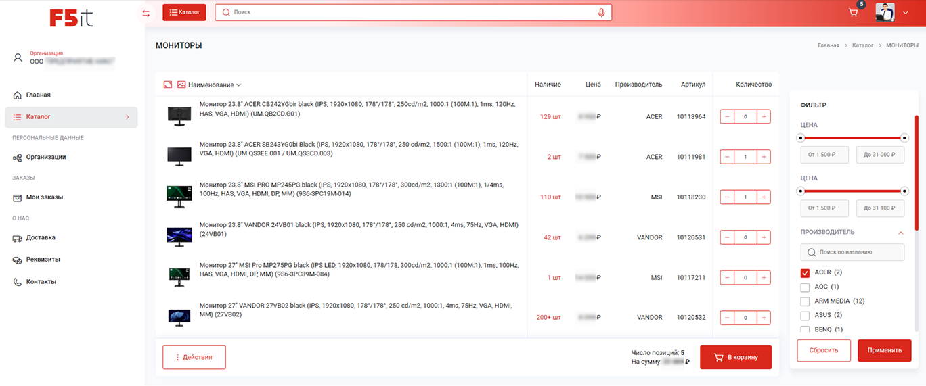Open Мои заказы in sidebar
This screenshot has height=386, width=926.
point(44,197)
